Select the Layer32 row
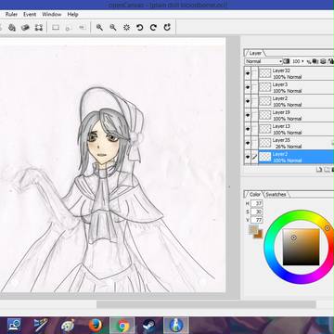Screen dimensions: 334x334 (x=289, y=73)
